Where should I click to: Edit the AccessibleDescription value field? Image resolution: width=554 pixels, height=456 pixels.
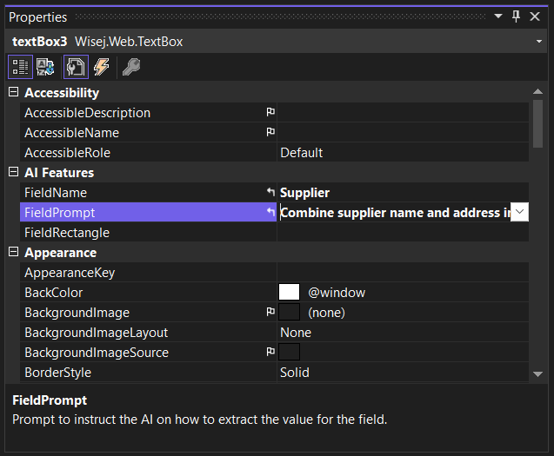click(x=404, y=113)
